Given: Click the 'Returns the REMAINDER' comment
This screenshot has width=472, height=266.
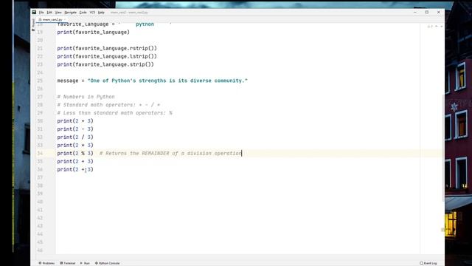Looking at the screenshot, I should 170,154.
